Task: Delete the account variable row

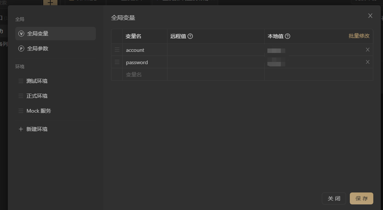Action: (x=367, y=50)
